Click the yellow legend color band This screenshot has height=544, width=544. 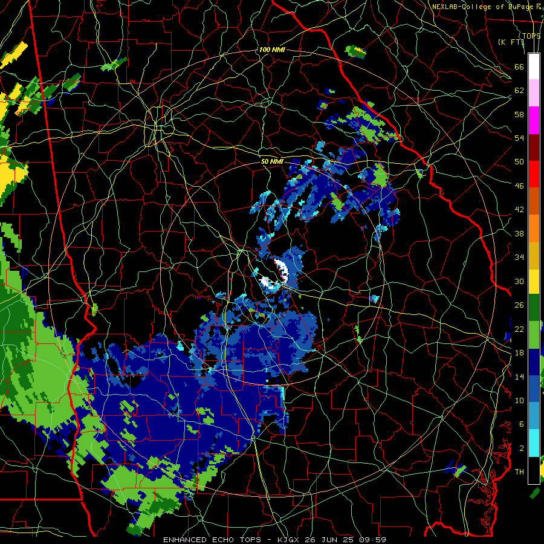pyautogui.click(x=534, y=281)
